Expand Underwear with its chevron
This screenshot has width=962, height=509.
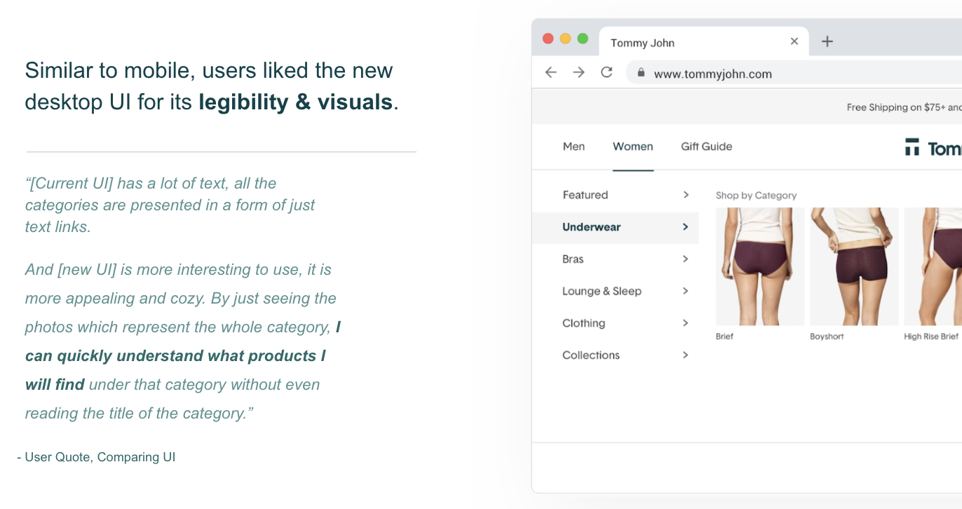pyautogui.click(x=686, y=227)
